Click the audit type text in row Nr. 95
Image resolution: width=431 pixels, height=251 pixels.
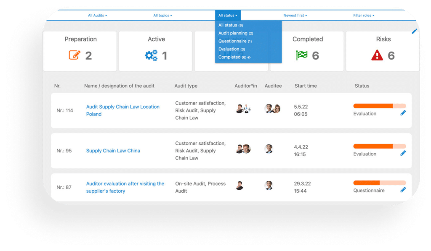click(200, 151)
